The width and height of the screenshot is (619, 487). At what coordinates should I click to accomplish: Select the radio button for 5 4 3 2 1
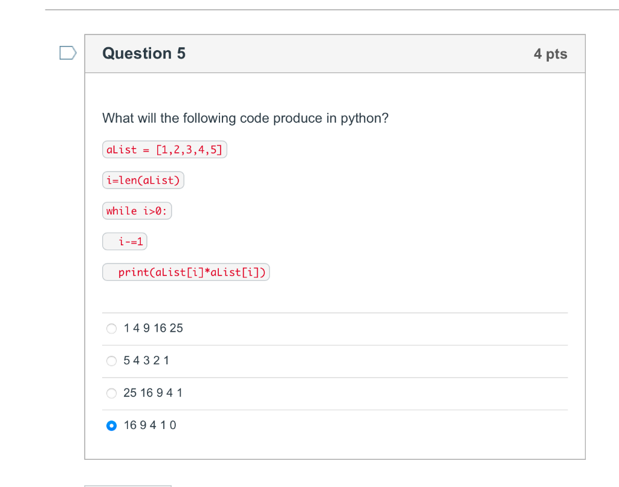112,361
